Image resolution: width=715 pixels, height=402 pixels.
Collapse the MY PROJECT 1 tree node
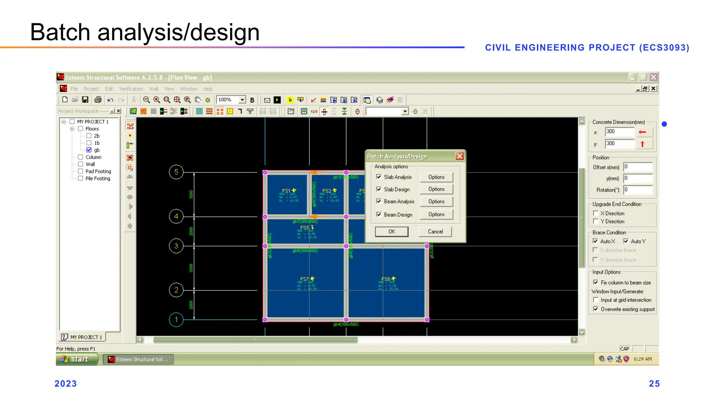(x=64, y=122)
